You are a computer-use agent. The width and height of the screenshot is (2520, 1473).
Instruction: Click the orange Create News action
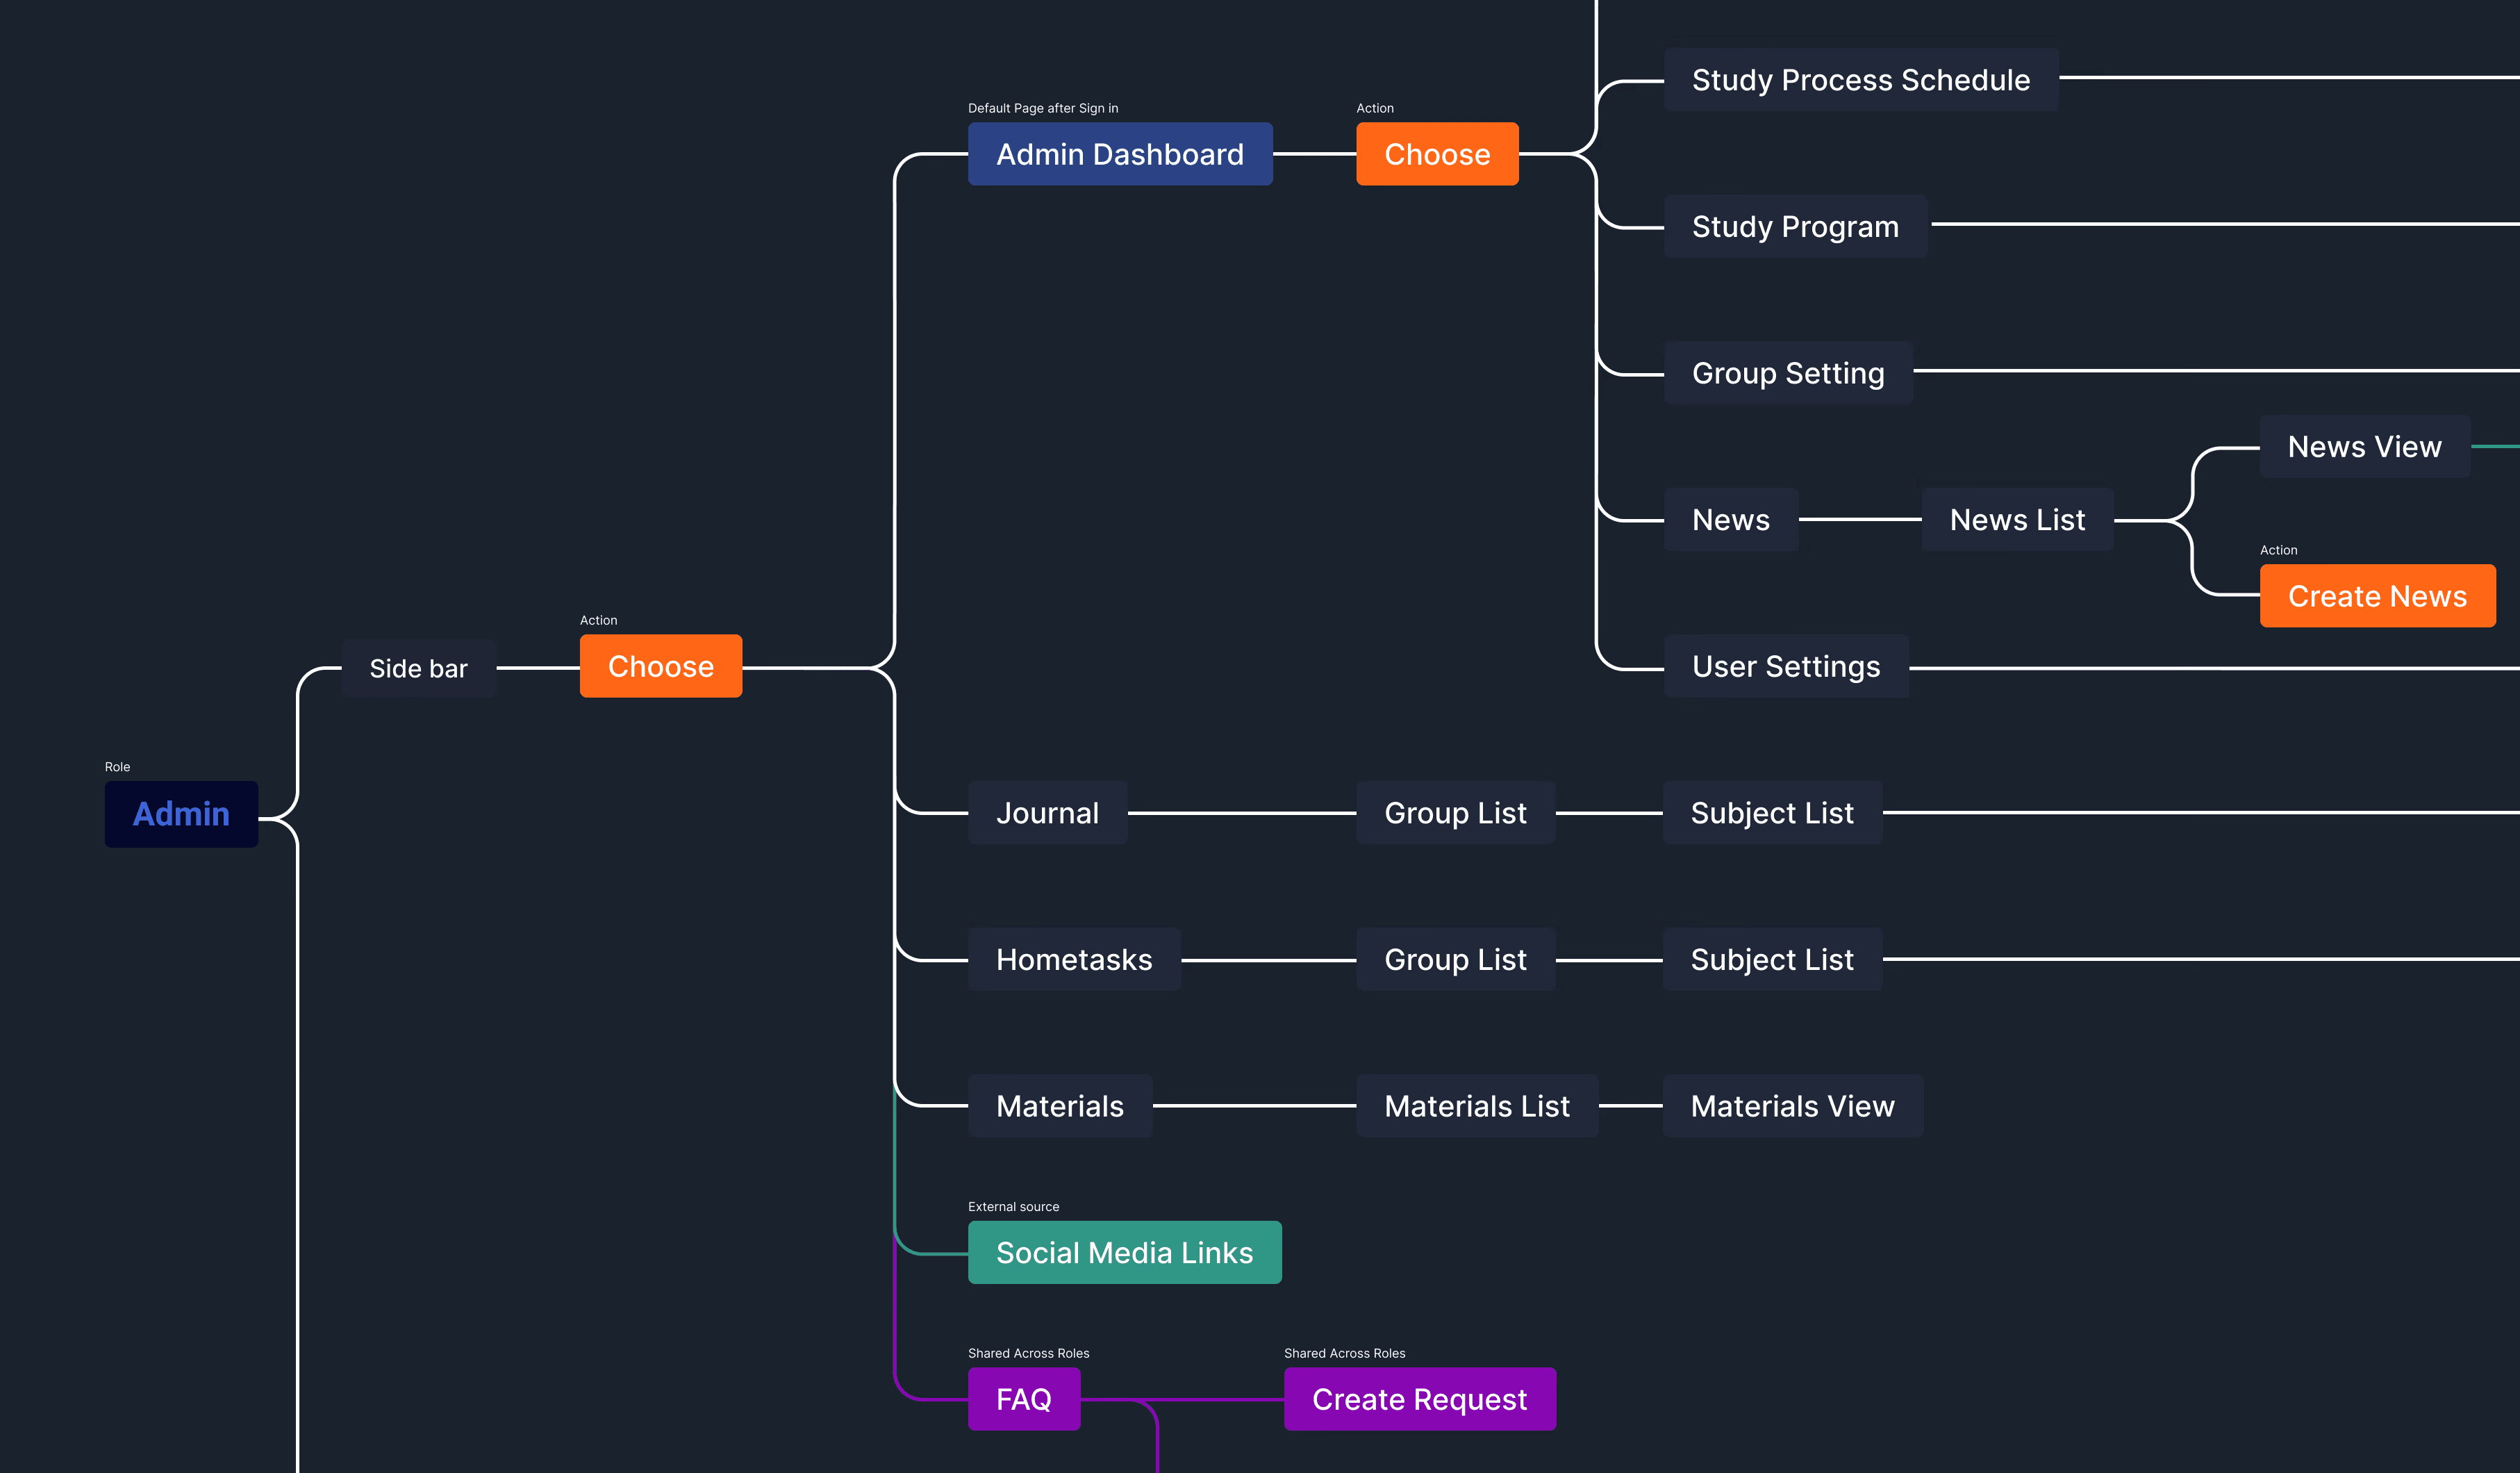click(2376, 596)
